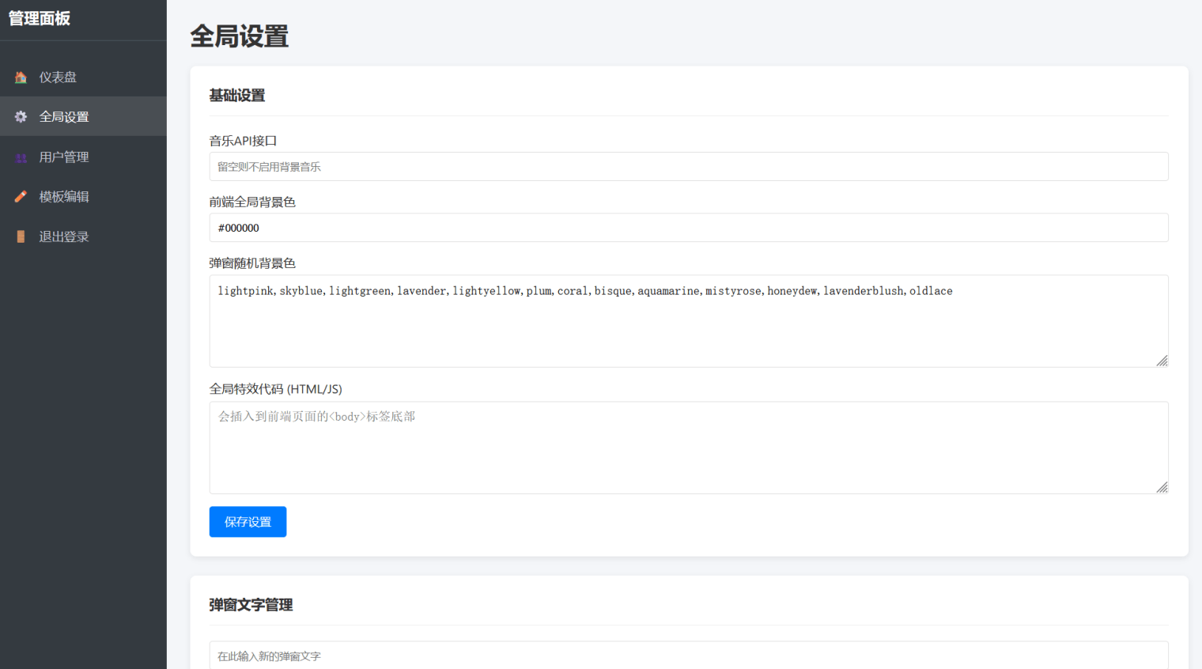The height and width of the screenshot is (669, 1202).
Task: Focus the new popup text input field
Action: click(x=688, y=656)
